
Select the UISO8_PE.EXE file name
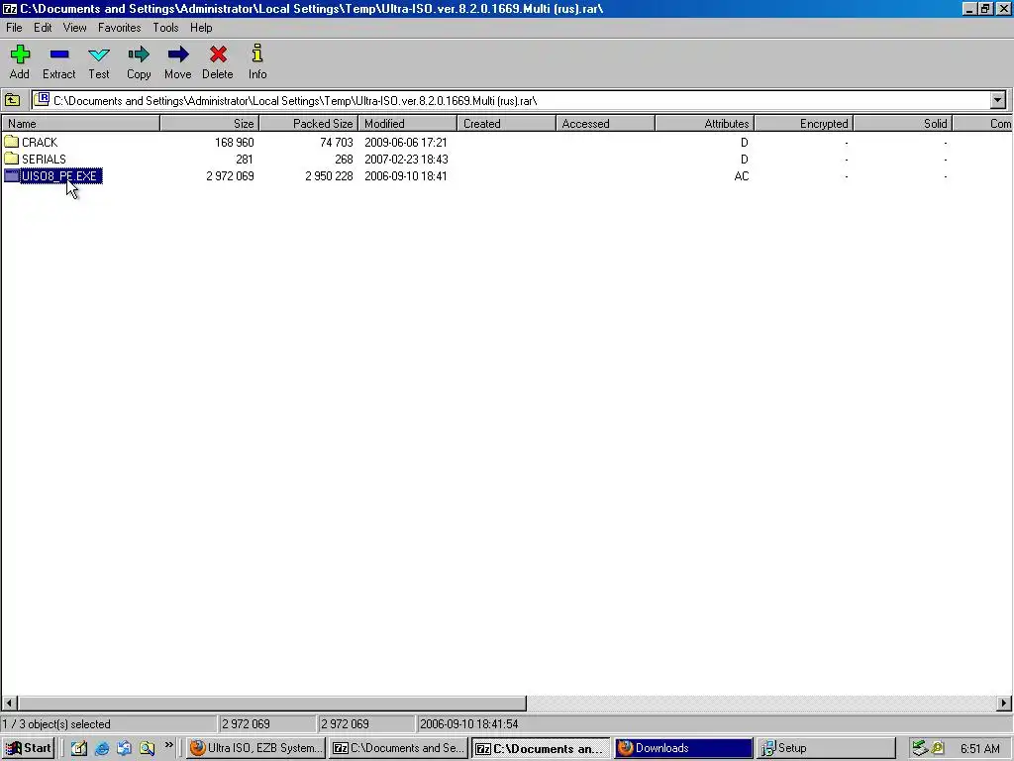tap(60, 176)
